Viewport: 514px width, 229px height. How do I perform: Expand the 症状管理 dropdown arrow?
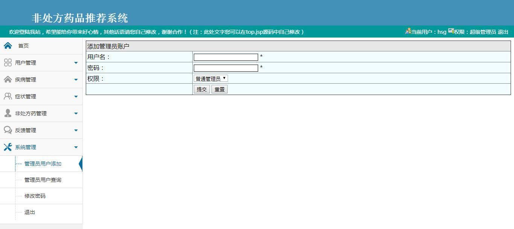tap(76, 97)
